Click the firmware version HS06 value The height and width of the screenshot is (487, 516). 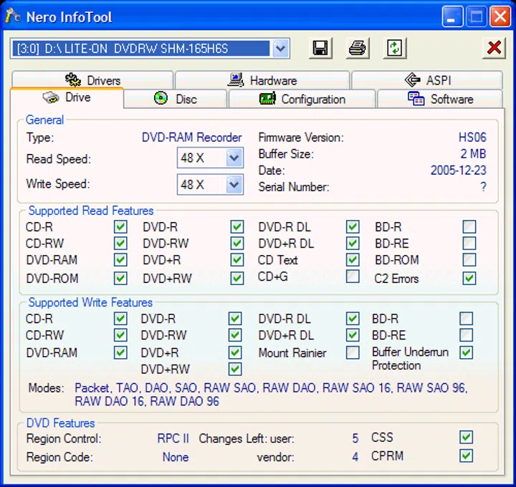(x=472, y=137)
